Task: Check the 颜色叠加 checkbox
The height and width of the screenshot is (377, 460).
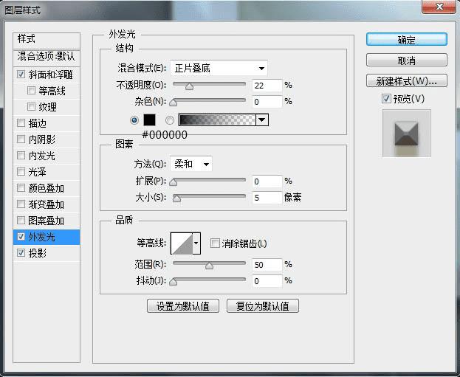Action: pyautogui.click(x=21, y=187)
